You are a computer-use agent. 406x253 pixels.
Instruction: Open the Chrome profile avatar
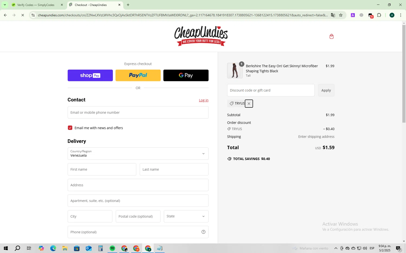tap(392, 15)
